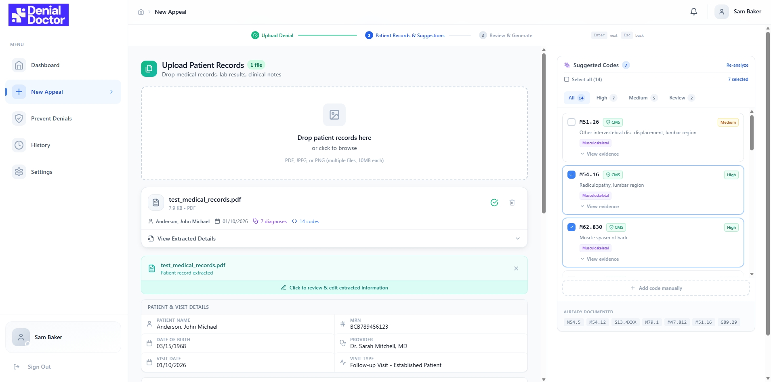The width and height of the screenshot is (771, 382).
Task: Click the S13.4XXA documented code chip
Action: [x=625, y=322]
